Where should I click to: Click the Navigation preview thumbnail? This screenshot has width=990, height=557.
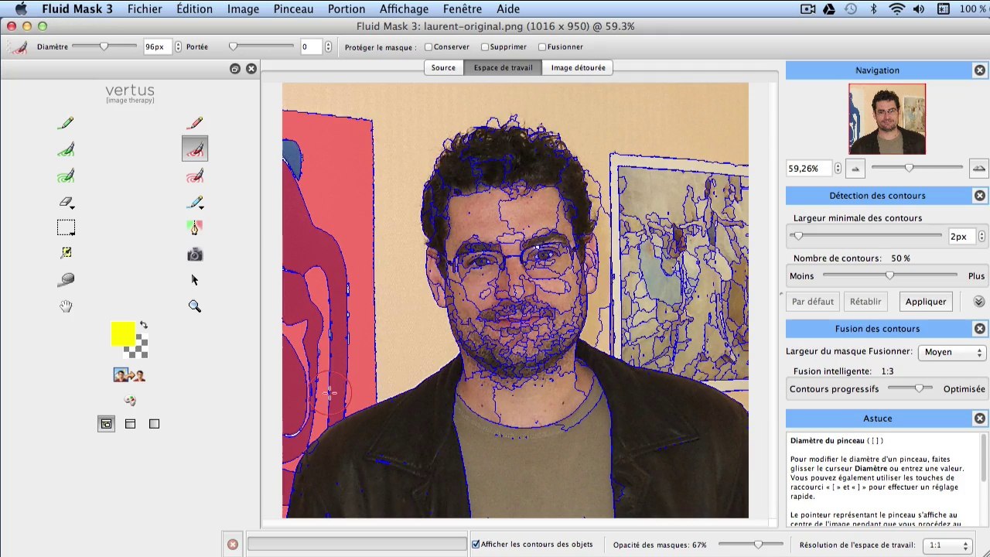[887, 119]
